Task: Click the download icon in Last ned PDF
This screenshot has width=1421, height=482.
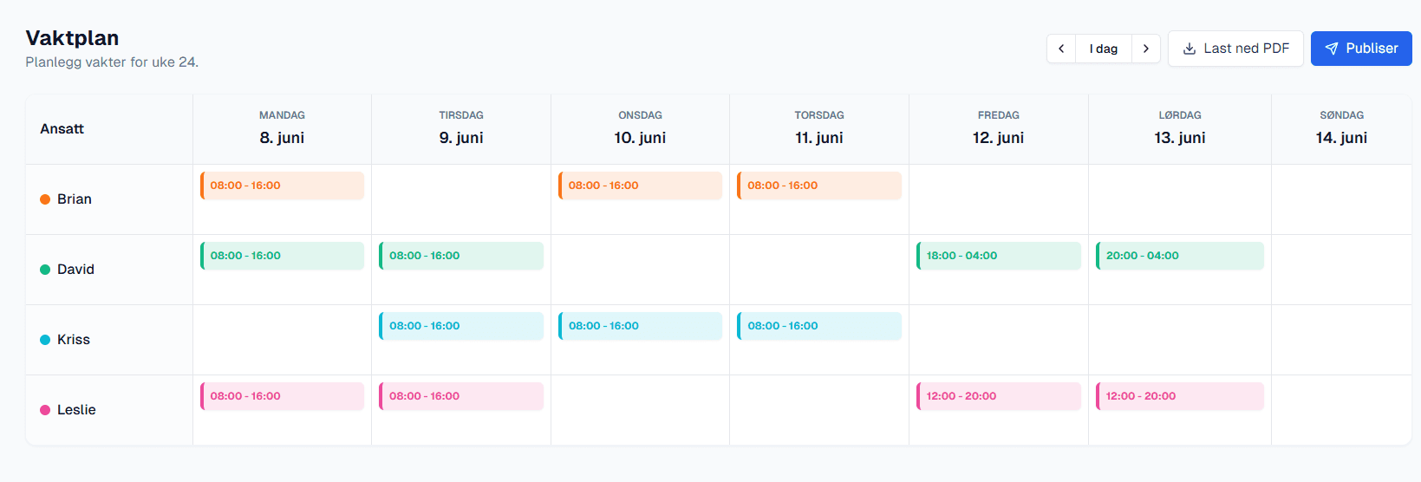Action: 1190,49
